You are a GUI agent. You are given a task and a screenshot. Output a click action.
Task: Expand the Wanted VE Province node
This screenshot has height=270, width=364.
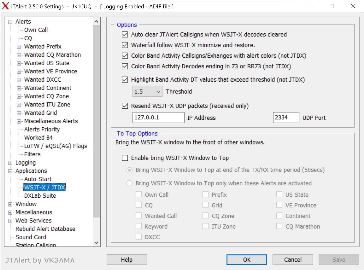pos(19,72)
